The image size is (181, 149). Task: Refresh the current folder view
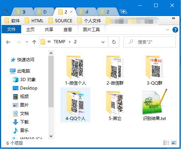(x=114, y=42)
